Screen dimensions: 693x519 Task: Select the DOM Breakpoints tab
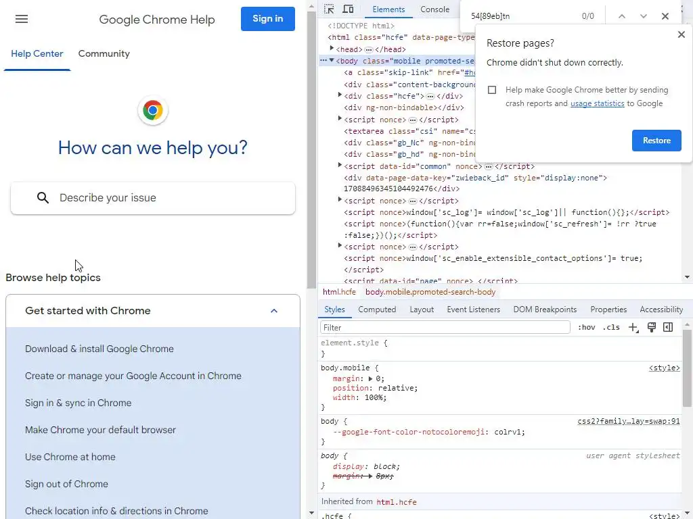coord(545,310)
